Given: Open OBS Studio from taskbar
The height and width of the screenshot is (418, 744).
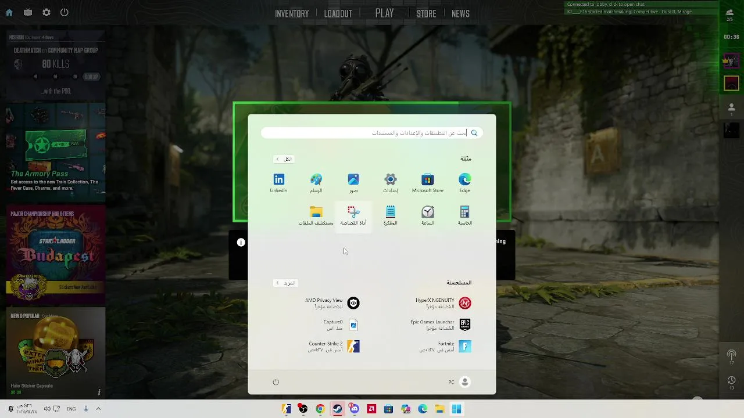Looking at the screenshot, I should tap(303, 409).
